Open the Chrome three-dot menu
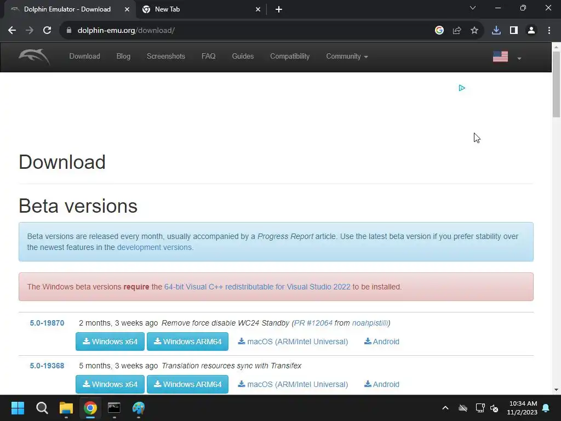The height and width of the screenshot is (421, 561). (x=549, y=31)
